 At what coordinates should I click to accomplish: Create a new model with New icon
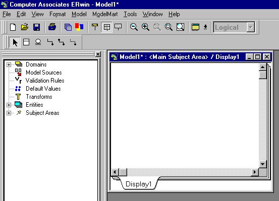[x=13, y=27]
